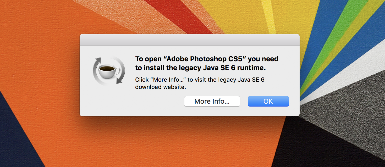The width and height of the screenshot is (385, 167).
Task: Click the "Click More Info…" description line
Action: (200, 80)
